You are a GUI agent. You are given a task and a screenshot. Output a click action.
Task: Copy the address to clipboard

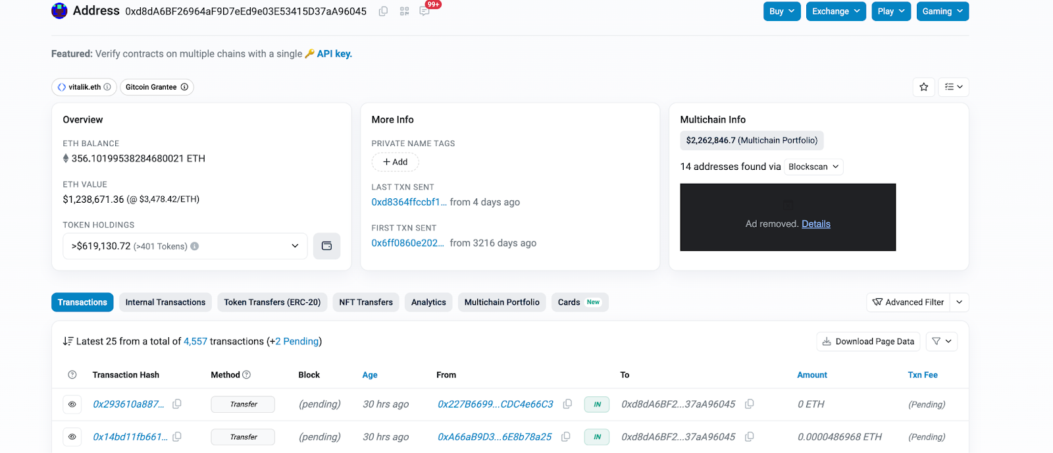[x=383, y=11]
